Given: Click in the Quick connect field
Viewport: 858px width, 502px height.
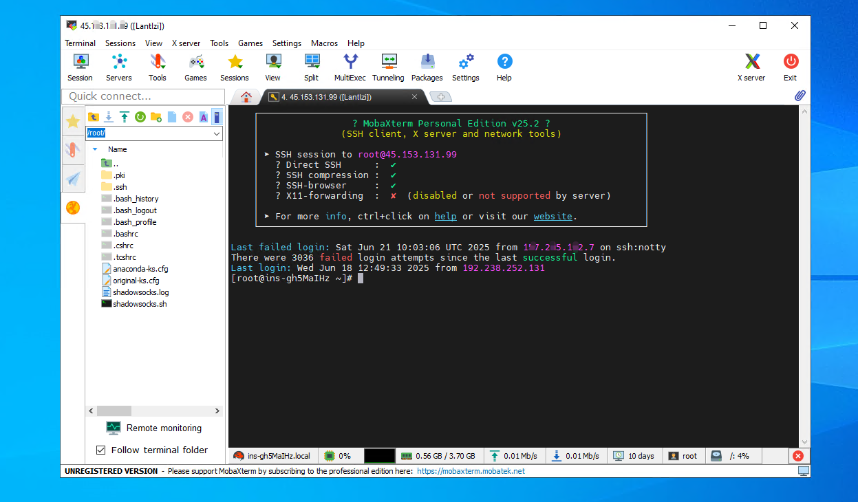Looking at the screenshot, I should (x=142, y=96).
